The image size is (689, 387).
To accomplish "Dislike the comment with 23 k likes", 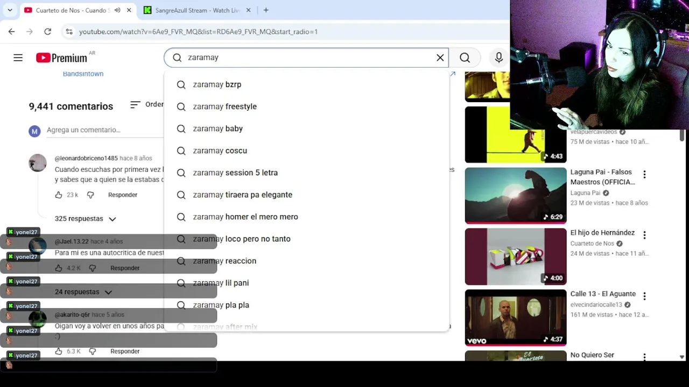I will click(90, 195).
